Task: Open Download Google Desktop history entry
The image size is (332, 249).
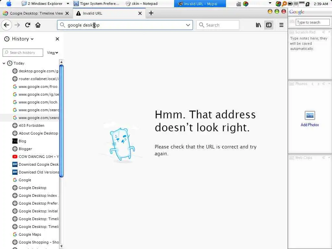Action: tap(35, 164)
